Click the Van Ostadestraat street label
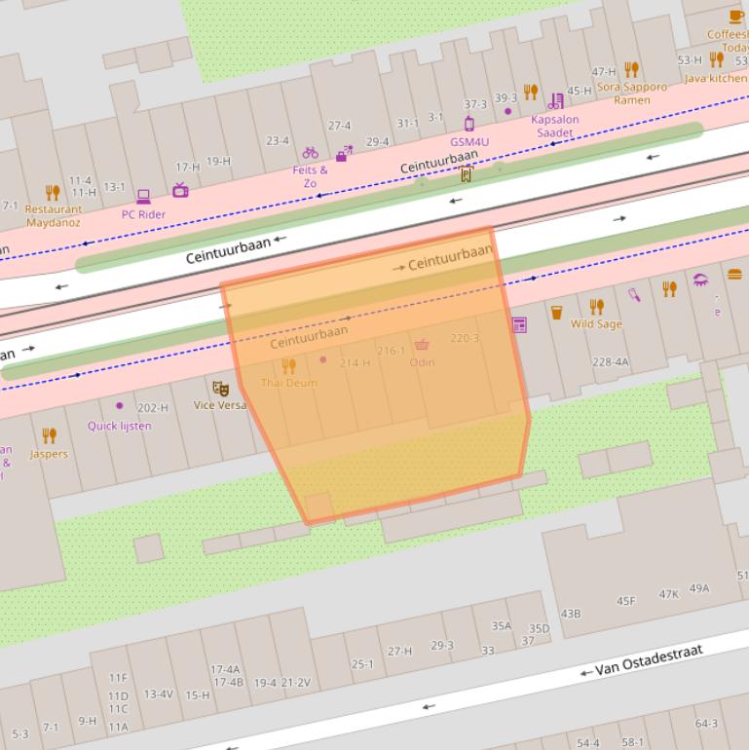 click(648, 660)
